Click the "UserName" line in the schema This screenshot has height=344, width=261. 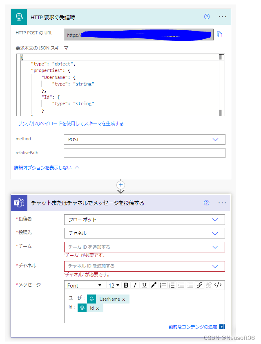click(58, 77)
